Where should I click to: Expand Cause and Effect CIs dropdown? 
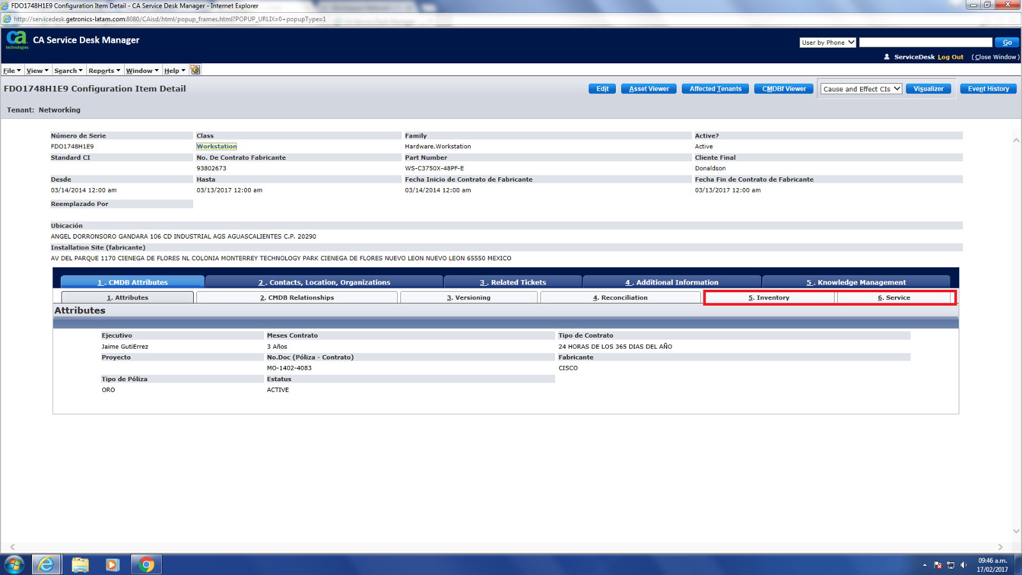pos(861,89)
